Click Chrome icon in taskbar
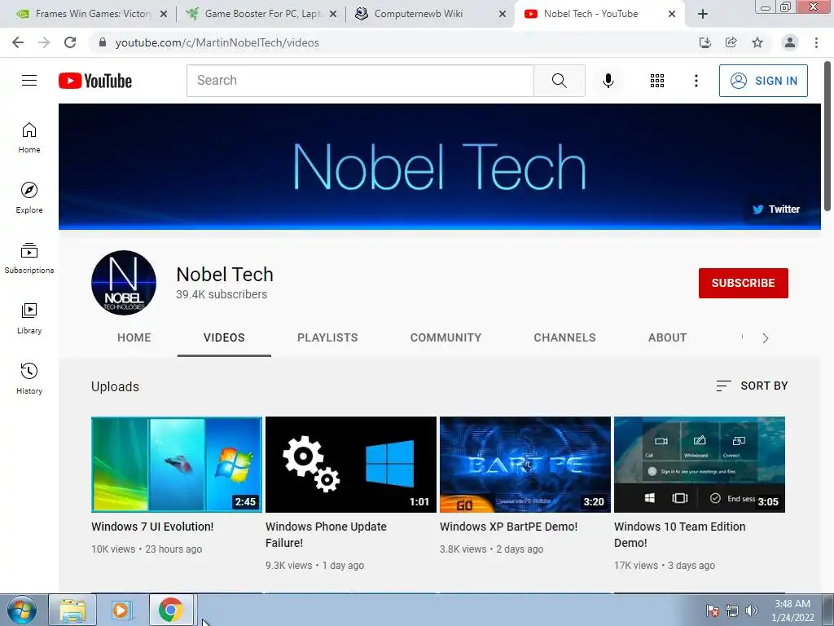 click(x=170, y=610)
